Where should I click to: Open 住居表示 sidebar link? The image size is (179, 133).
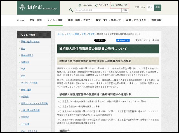25,117
